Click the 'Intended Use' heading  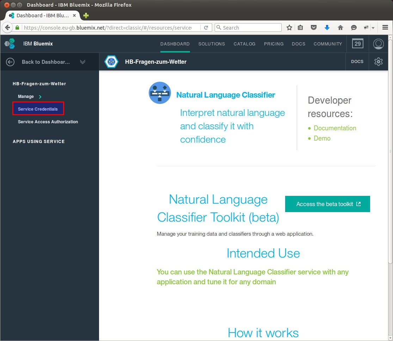click(263, 253)
